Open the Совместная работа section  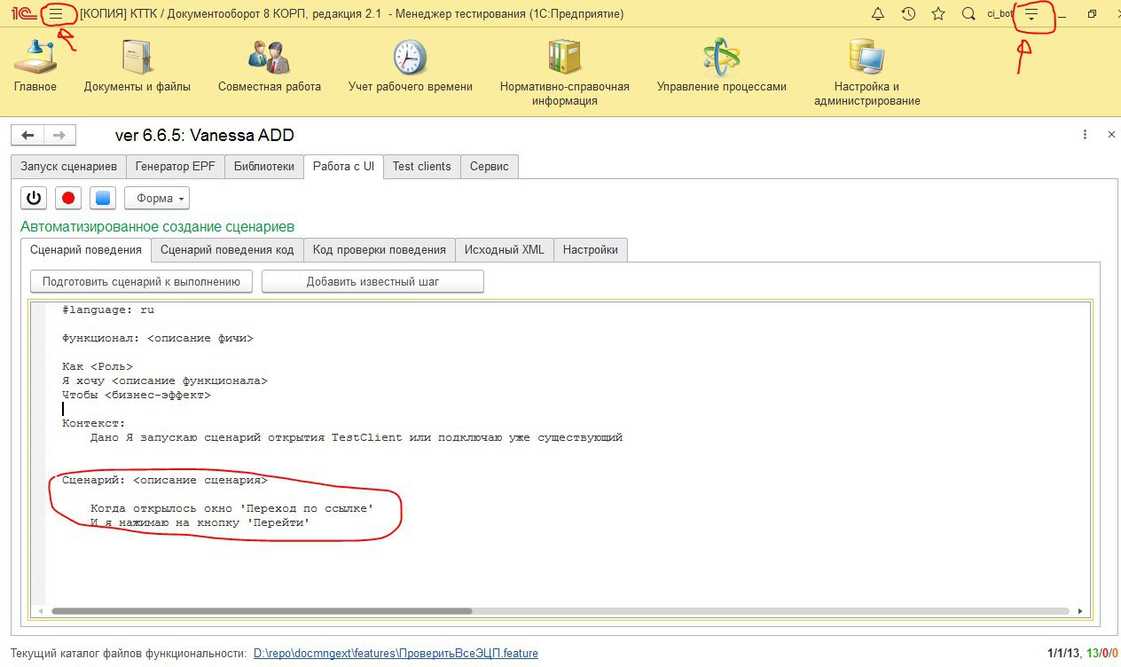coord(270,67)
